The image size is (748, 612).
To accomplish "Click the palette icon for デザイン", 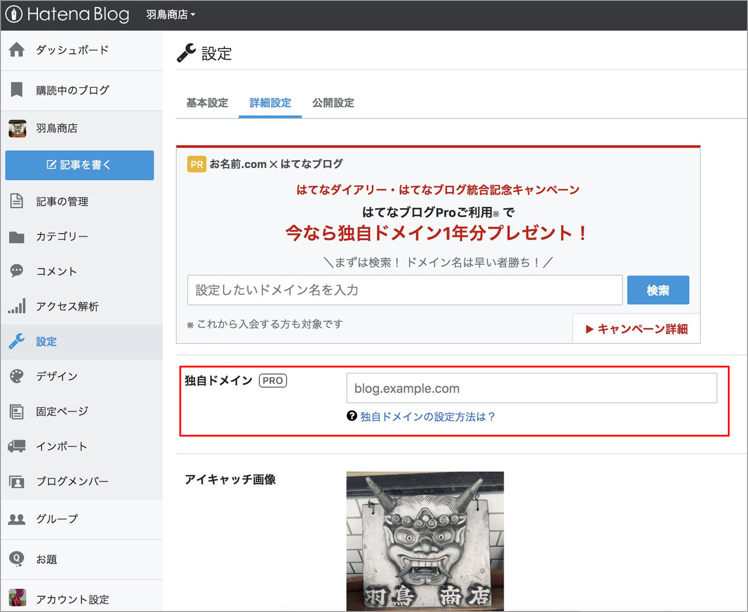I will (x=17, y=376).
